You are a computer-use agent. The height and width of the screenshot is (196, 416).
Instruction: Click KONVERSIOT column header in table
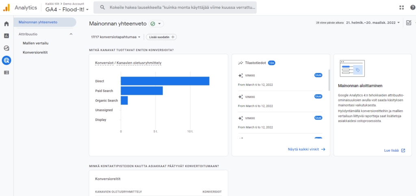coord(212,192)
